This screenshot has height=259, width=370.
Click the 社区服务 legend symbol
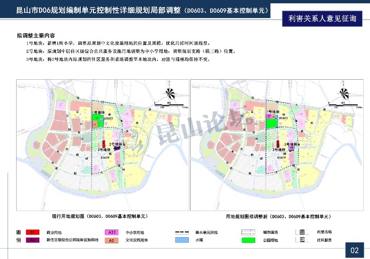[x=302, y=240]
